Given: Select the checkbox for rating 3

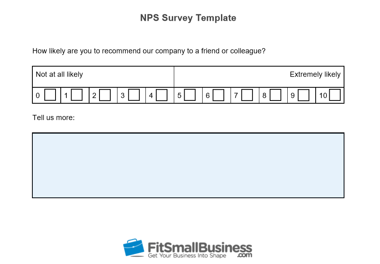Looking at the screenshot, I should (x=134, y=95).
